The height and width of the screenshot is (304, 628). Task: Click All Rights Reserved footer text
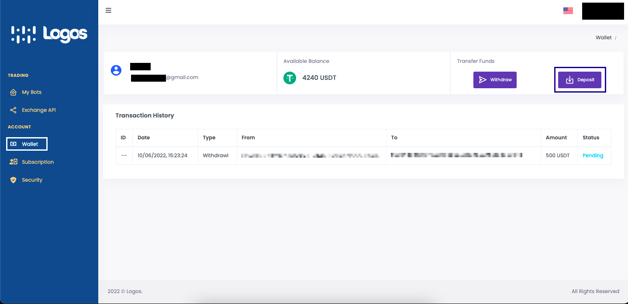click(x=595, y=291)
